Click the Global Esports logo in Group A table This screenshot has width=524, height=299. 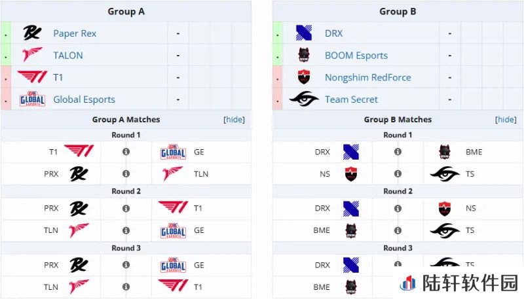coord(32,99)
